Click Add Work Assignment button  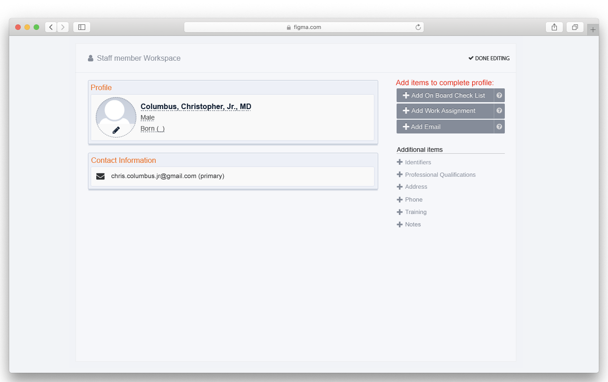445,111
